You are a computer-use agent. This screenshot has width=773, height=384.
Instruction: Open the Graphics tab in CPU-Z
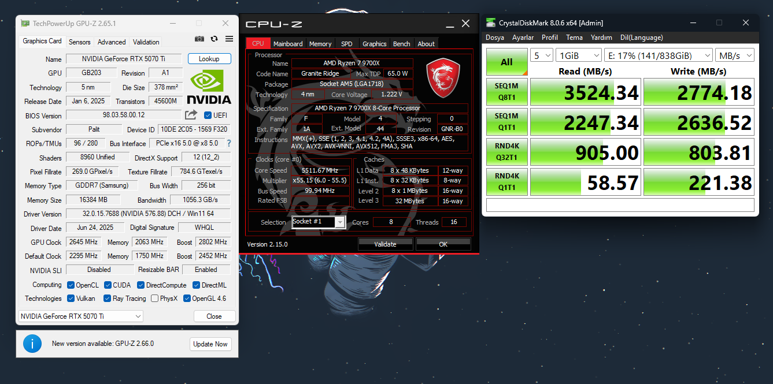coord(375,44)
